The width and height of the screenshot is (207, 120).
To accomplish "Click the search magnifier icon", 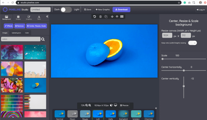I will pyautogui.click(x=43, y=39).
